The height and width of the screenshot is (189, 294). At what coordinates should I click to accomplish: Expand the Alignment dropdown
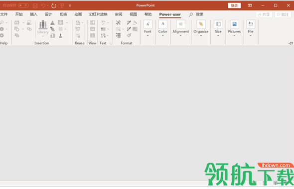[x=180, y=28]
